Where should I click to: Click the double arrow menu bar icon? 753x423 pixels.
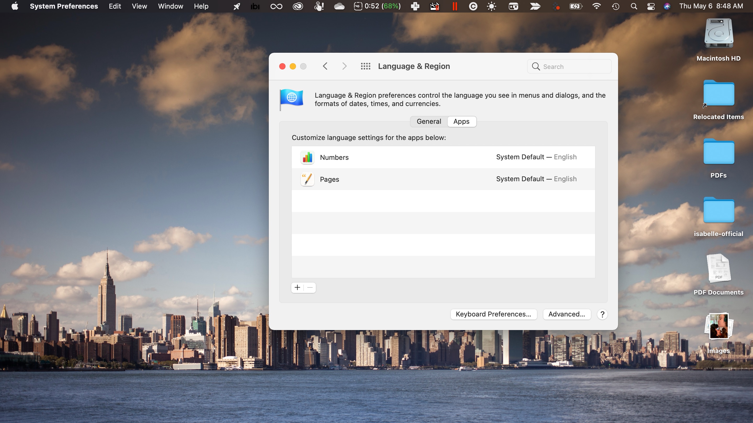coord(535,6)
